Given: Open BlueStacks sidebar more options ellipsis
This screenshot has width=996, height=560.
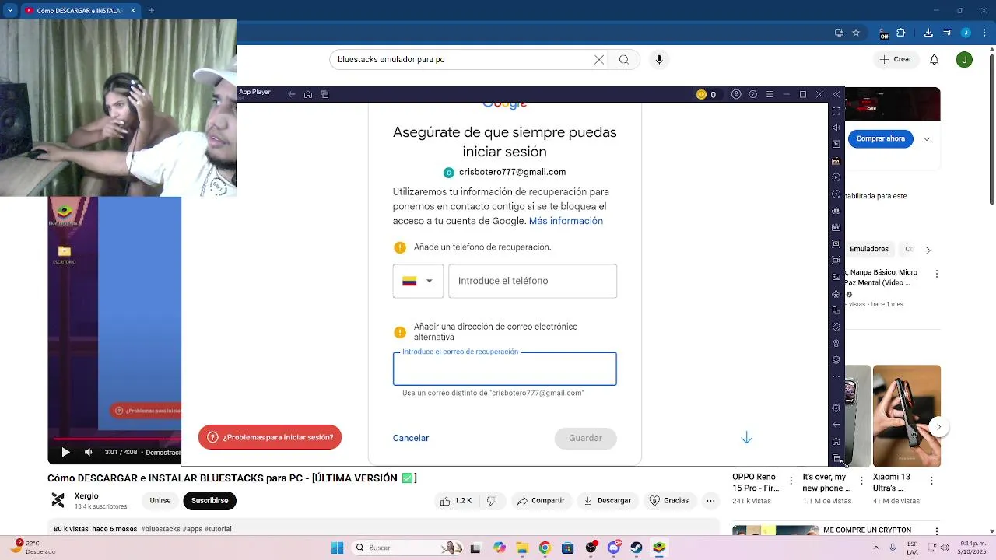Looking at the screenshot, I should tap(836, 376).
